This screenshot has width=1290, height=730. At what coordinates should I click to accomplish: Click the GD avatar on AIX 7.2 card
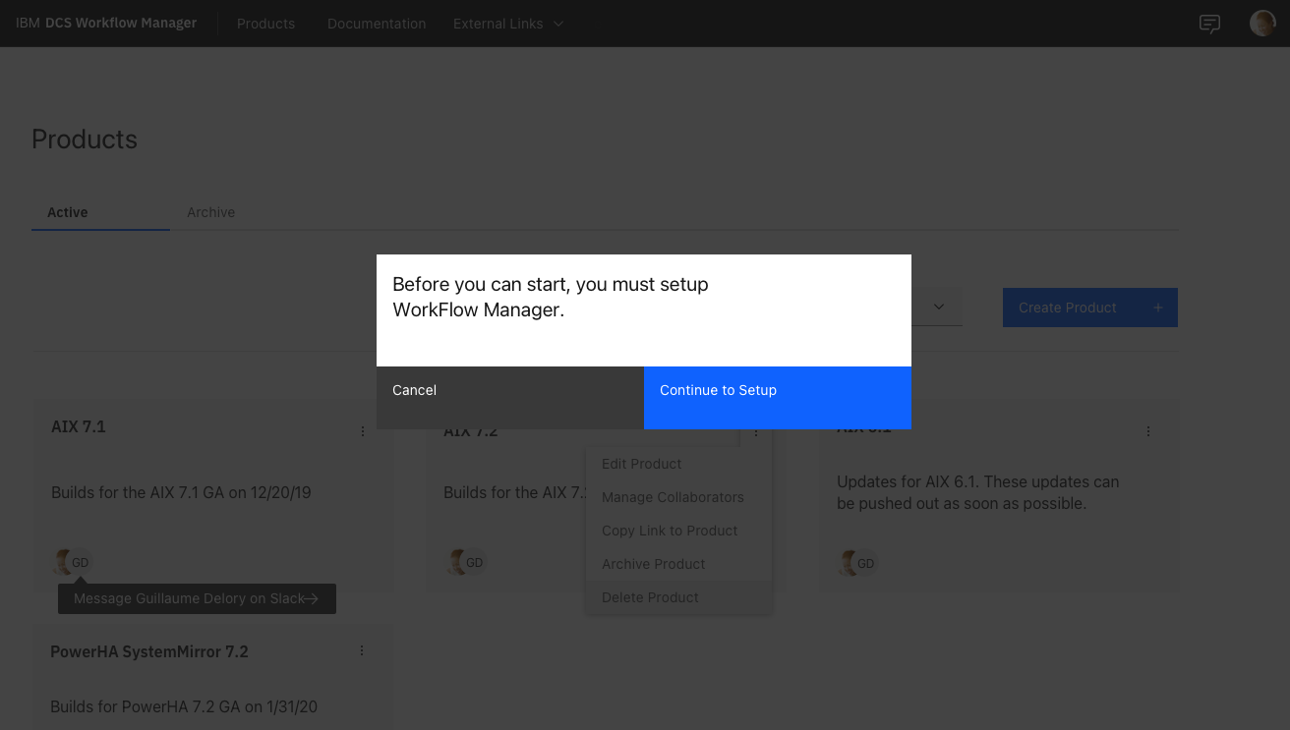pyautogui.click(x=474, y=563)
